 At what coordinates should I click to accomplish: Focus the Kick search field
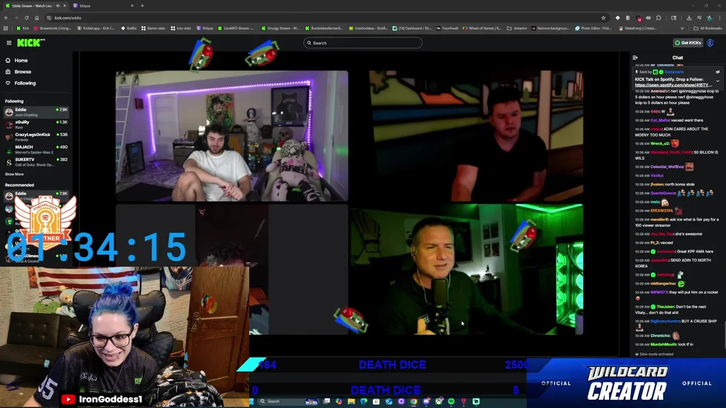point(363,43)
